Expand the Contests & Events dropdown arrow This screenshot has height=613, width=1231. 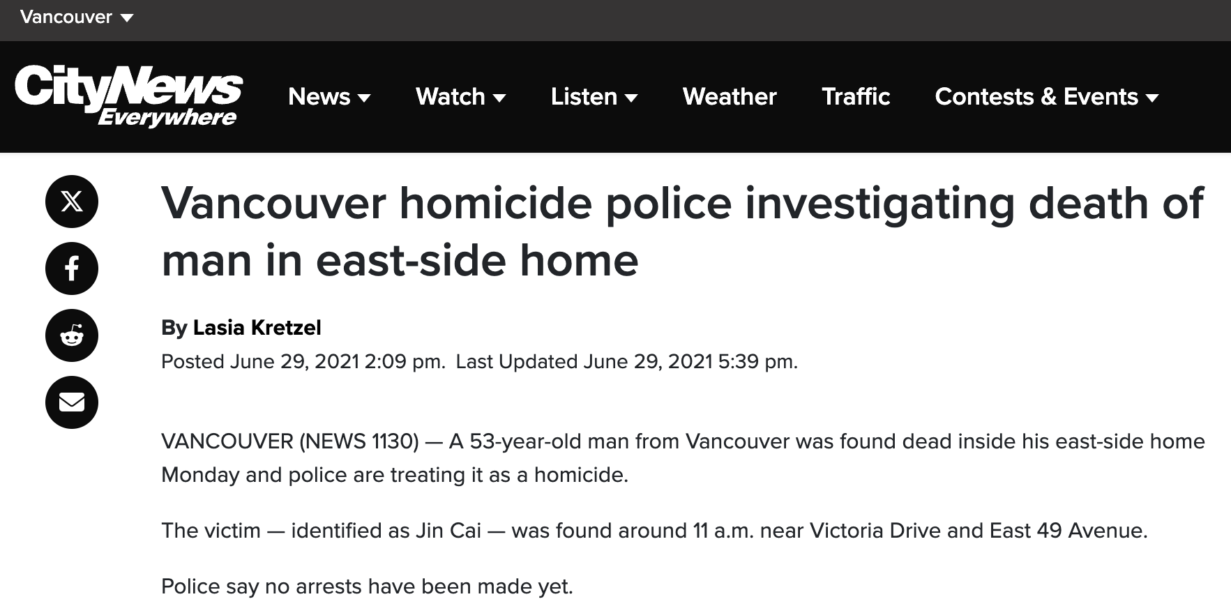(x=1152, y=98)
